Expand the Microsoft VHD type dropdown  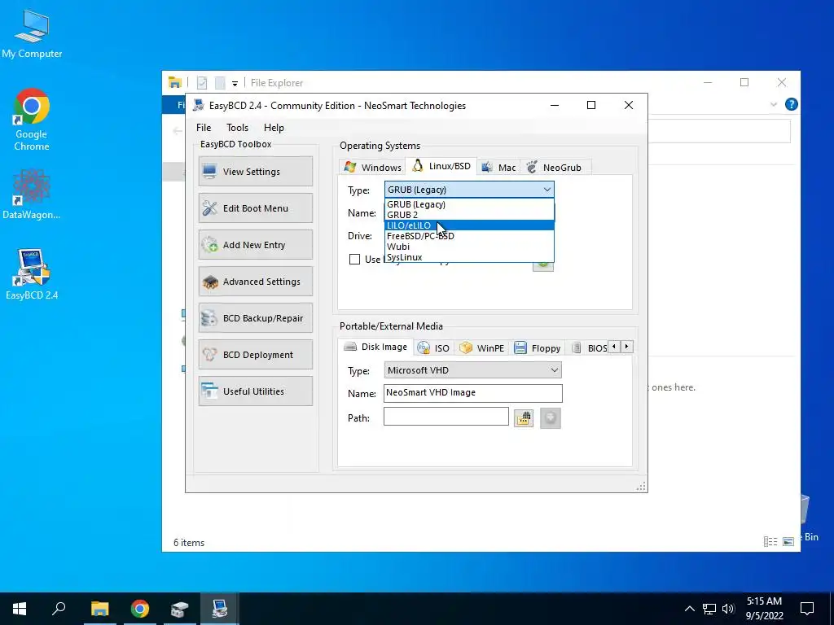[554, 370]
